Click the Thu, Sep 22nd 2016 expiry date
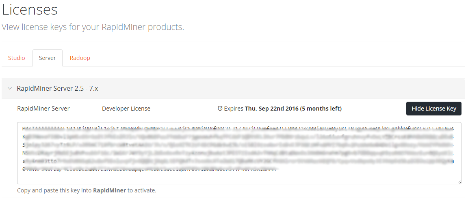 click(x=271, y=109)
